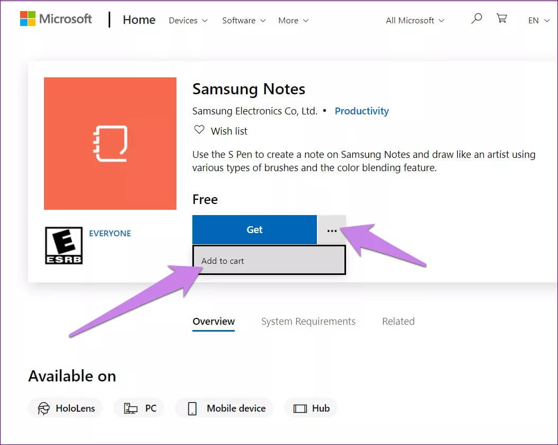Open the Samsung Notes app thumbnail

tap(110, 143)
